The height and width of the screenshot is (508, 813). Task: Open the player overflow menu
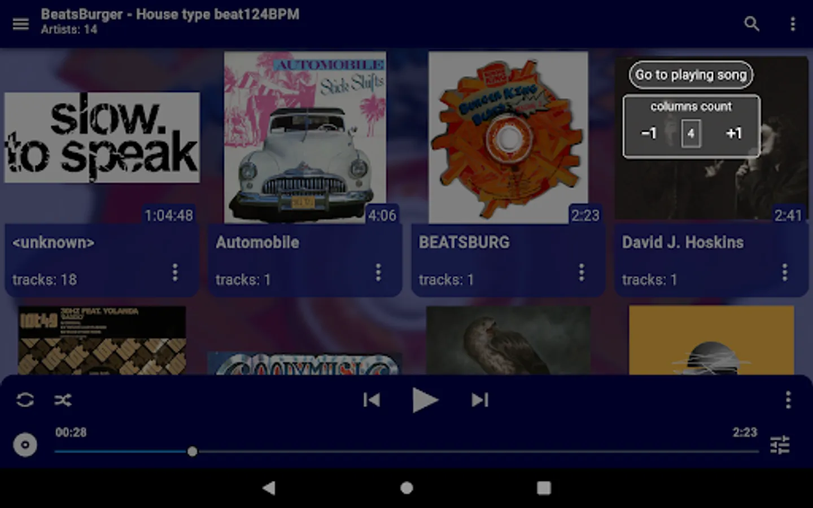pyautogui.click(x=788, y=400)
